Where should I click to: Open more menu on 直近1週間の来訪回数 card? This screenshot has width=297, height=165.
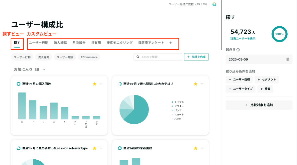202,148
